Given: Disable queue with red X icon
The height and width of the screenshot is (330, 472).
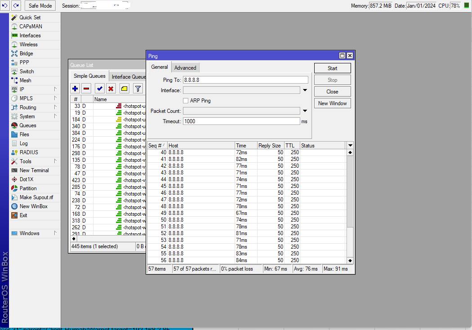Looking at the screenshot, I should point(111,89).
